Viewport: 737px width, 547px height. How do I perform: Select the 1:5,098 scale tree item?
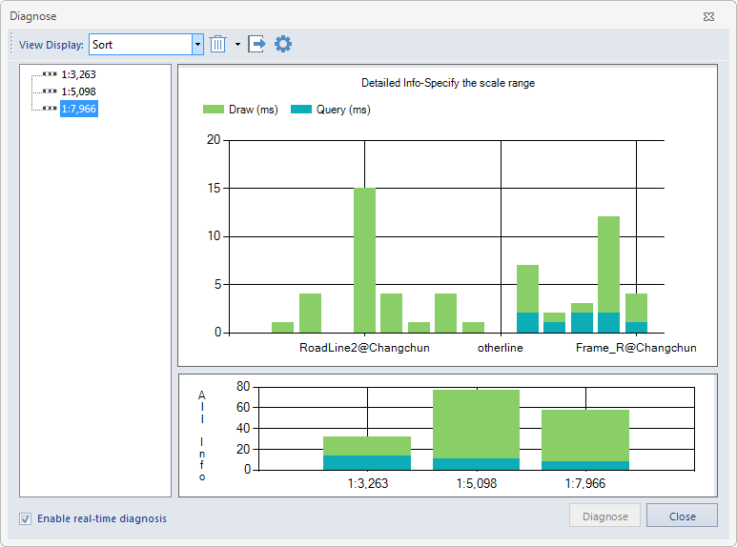pyautogui.click(x=77, y=91)
